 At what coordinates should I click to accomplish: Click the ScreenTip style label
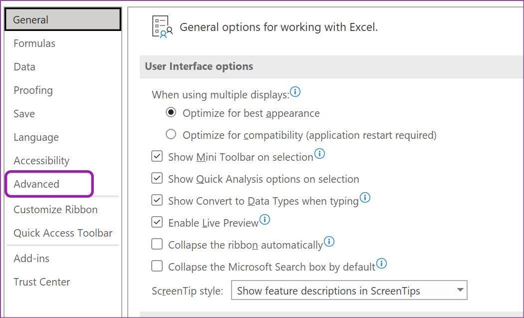(187, 291)
